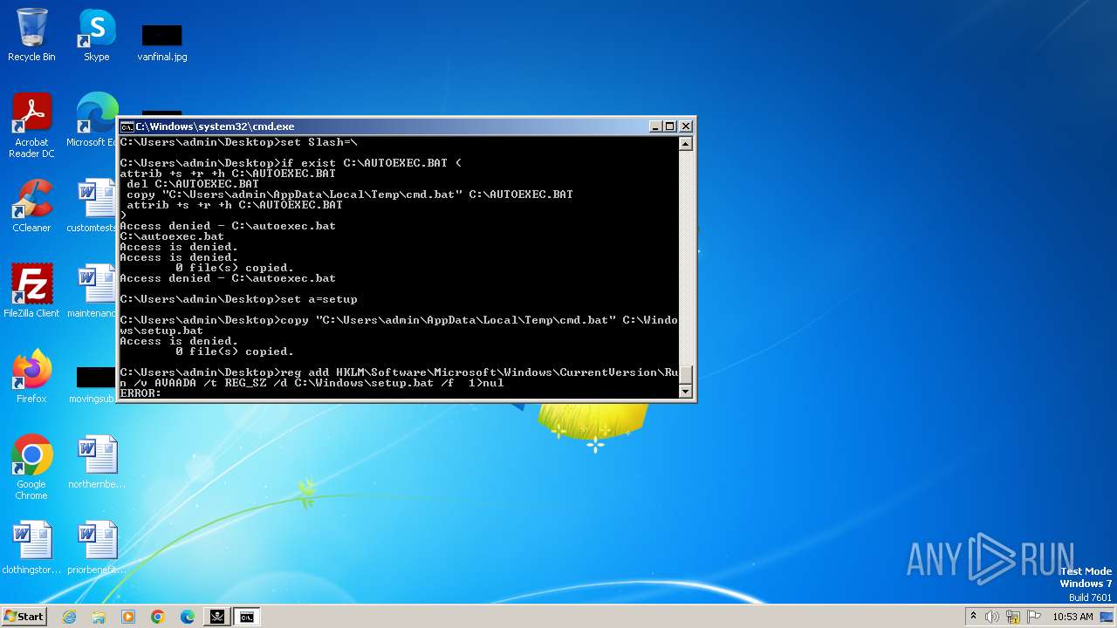The height and width of the screenshot is (628, 1117).
Task: Open Internet Explorer from the taskbar
Action: pos(70,617)
